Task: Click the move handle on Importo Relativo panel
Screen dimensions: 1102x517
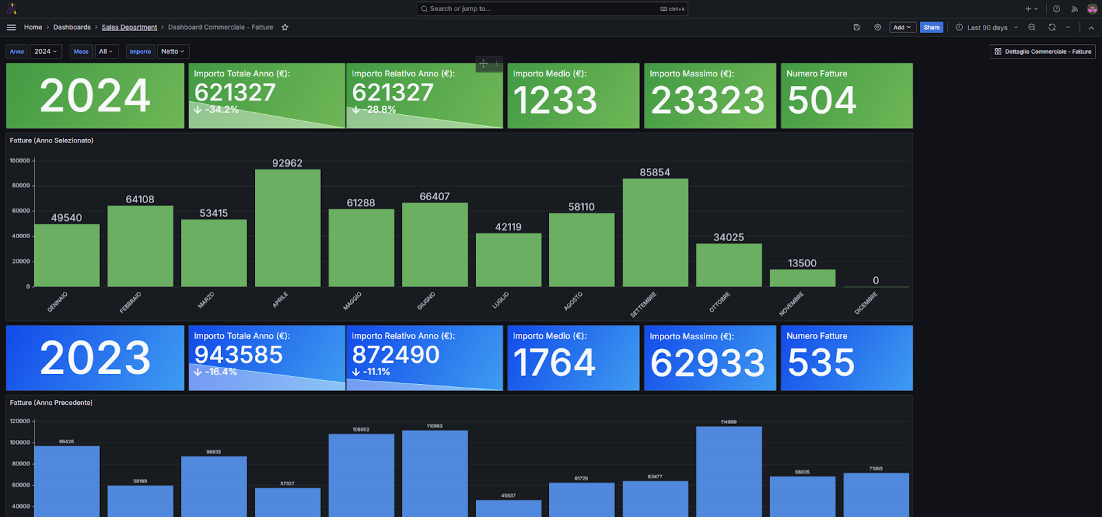Action: point(484,63)
